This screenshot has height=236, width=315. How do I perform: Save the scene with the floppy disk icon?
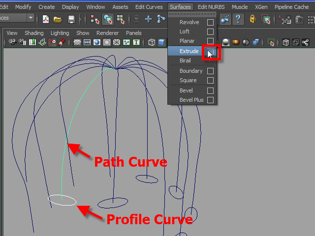coord(71,20)
